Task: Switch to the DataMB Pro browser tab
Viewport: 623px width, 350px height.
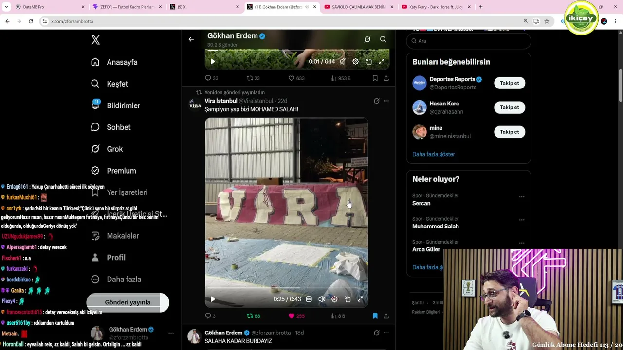Action: (x=49, y=7)
